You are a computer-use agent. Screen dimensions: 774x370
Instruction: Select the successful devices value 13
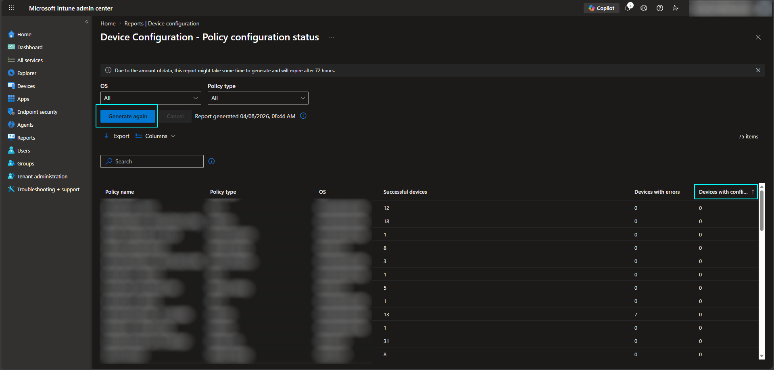[386, 314]
